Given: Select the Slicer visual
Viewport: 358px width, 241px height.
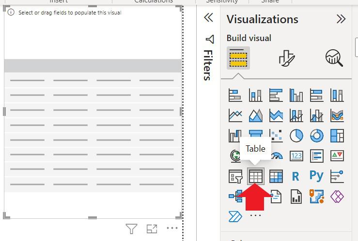Looking at the screenshot, I should (x=235, y=176).
